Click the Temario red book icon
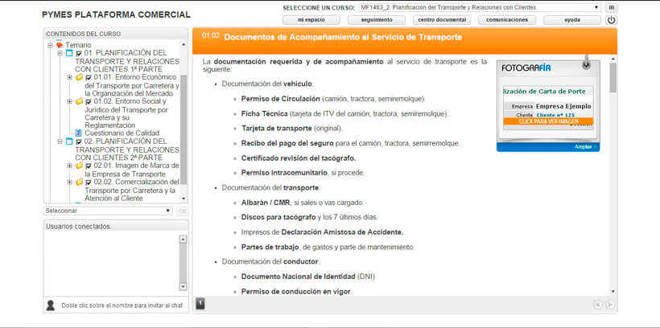 60,45
